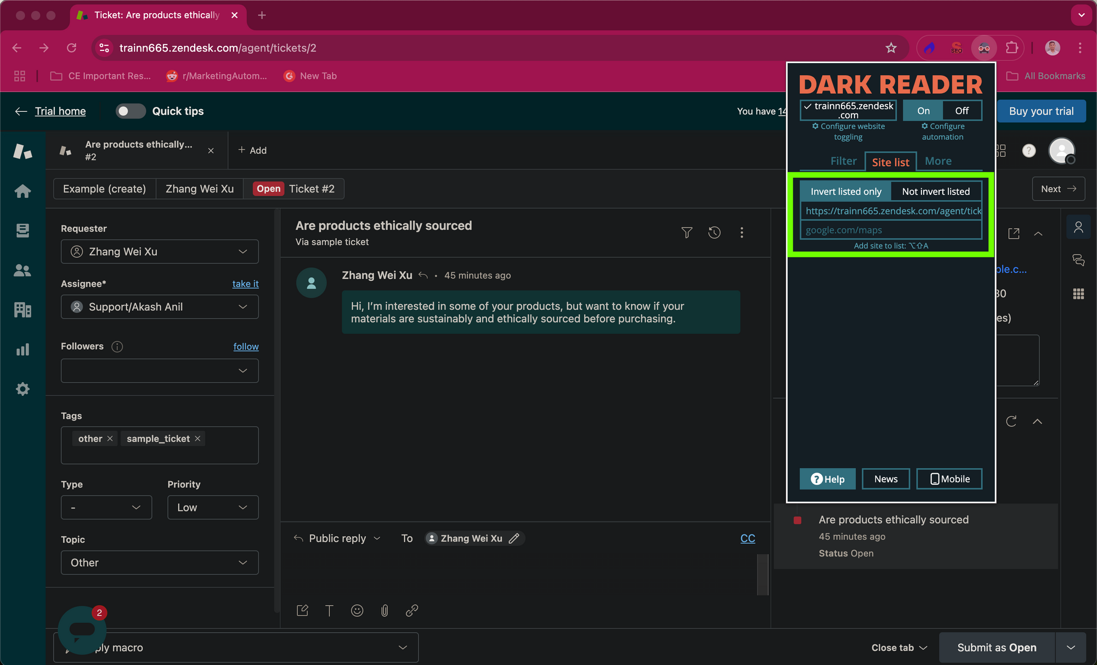Bookmark this page with the star icon
This screenshot has height=665, width=1097.
[x=891, y=48]
